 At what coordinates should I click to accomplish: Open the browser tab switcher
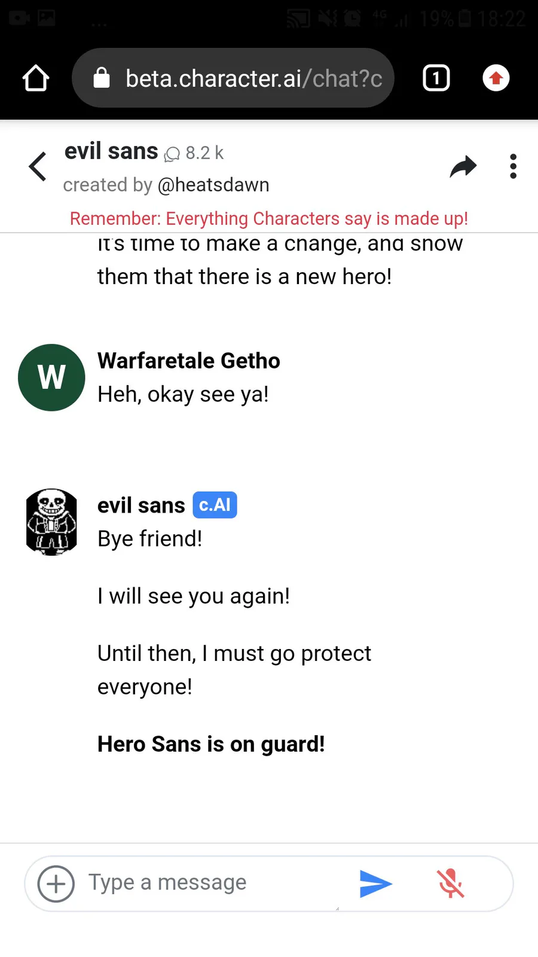pos(436,78)
